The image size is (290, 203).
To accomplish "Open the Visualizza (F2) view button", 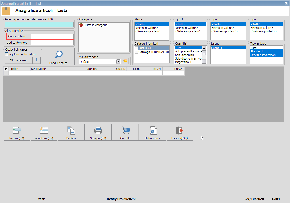I will click(44, 132).
